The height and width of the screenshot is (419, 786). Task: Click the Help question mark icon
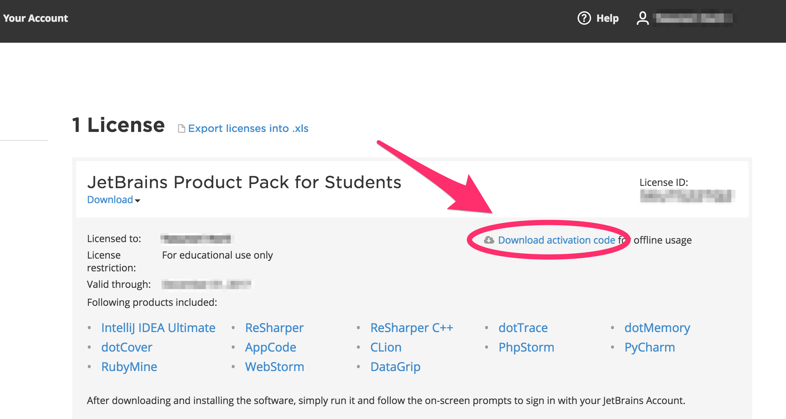tap(584, 18)
